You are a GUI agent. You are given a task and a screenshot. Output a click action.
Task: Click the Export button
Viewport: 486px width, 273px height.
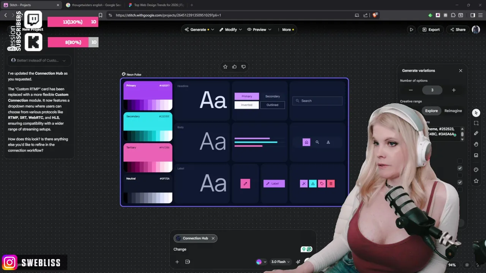point(431,30)
